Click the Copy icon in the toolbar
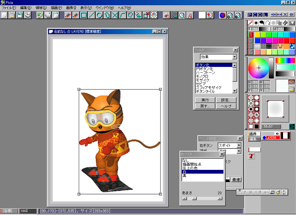 pyautogui.click(x=48, y=15)
